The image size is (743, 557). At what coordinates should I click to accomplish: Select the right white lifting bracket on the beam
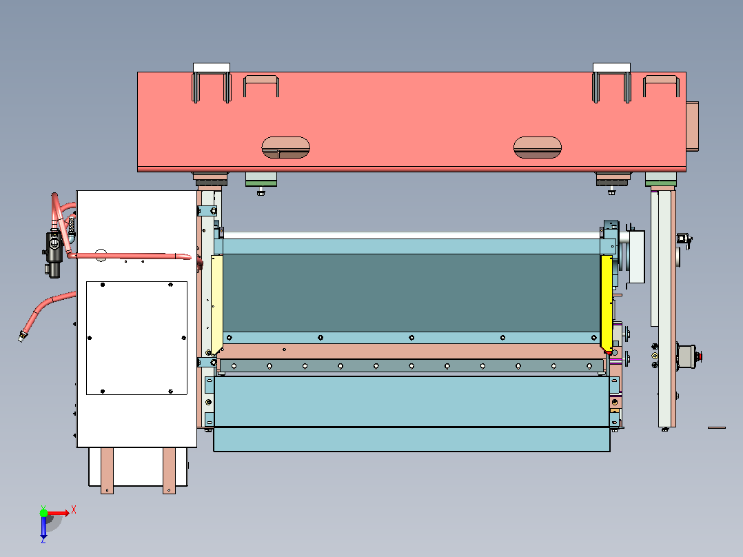[x=611, y=68]
